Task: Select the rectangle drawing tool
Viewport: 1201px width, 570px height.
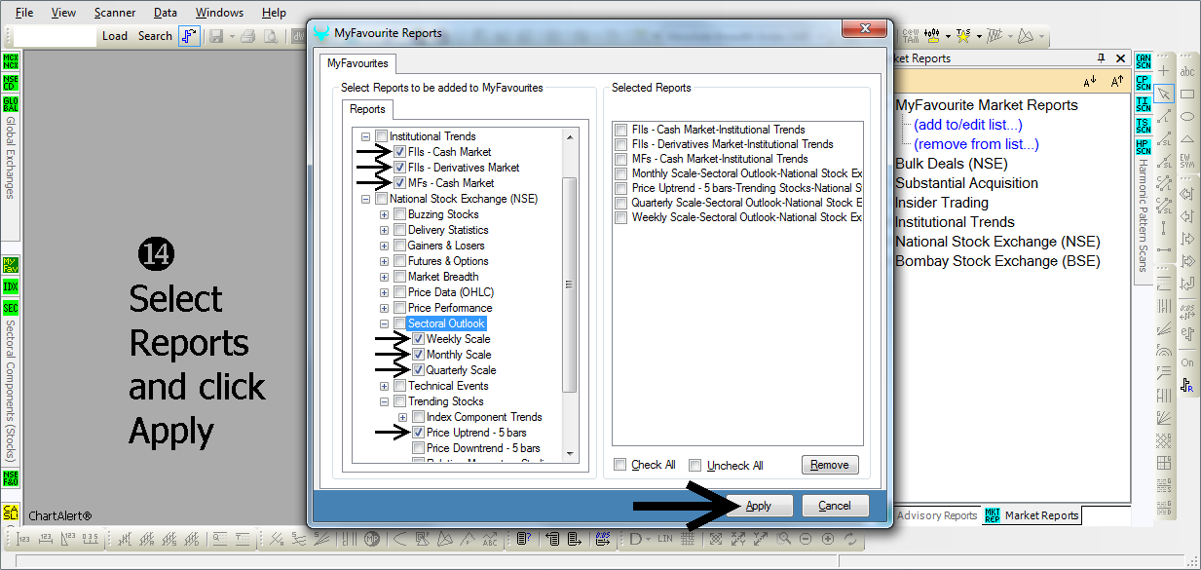Action: (1187, 94)
